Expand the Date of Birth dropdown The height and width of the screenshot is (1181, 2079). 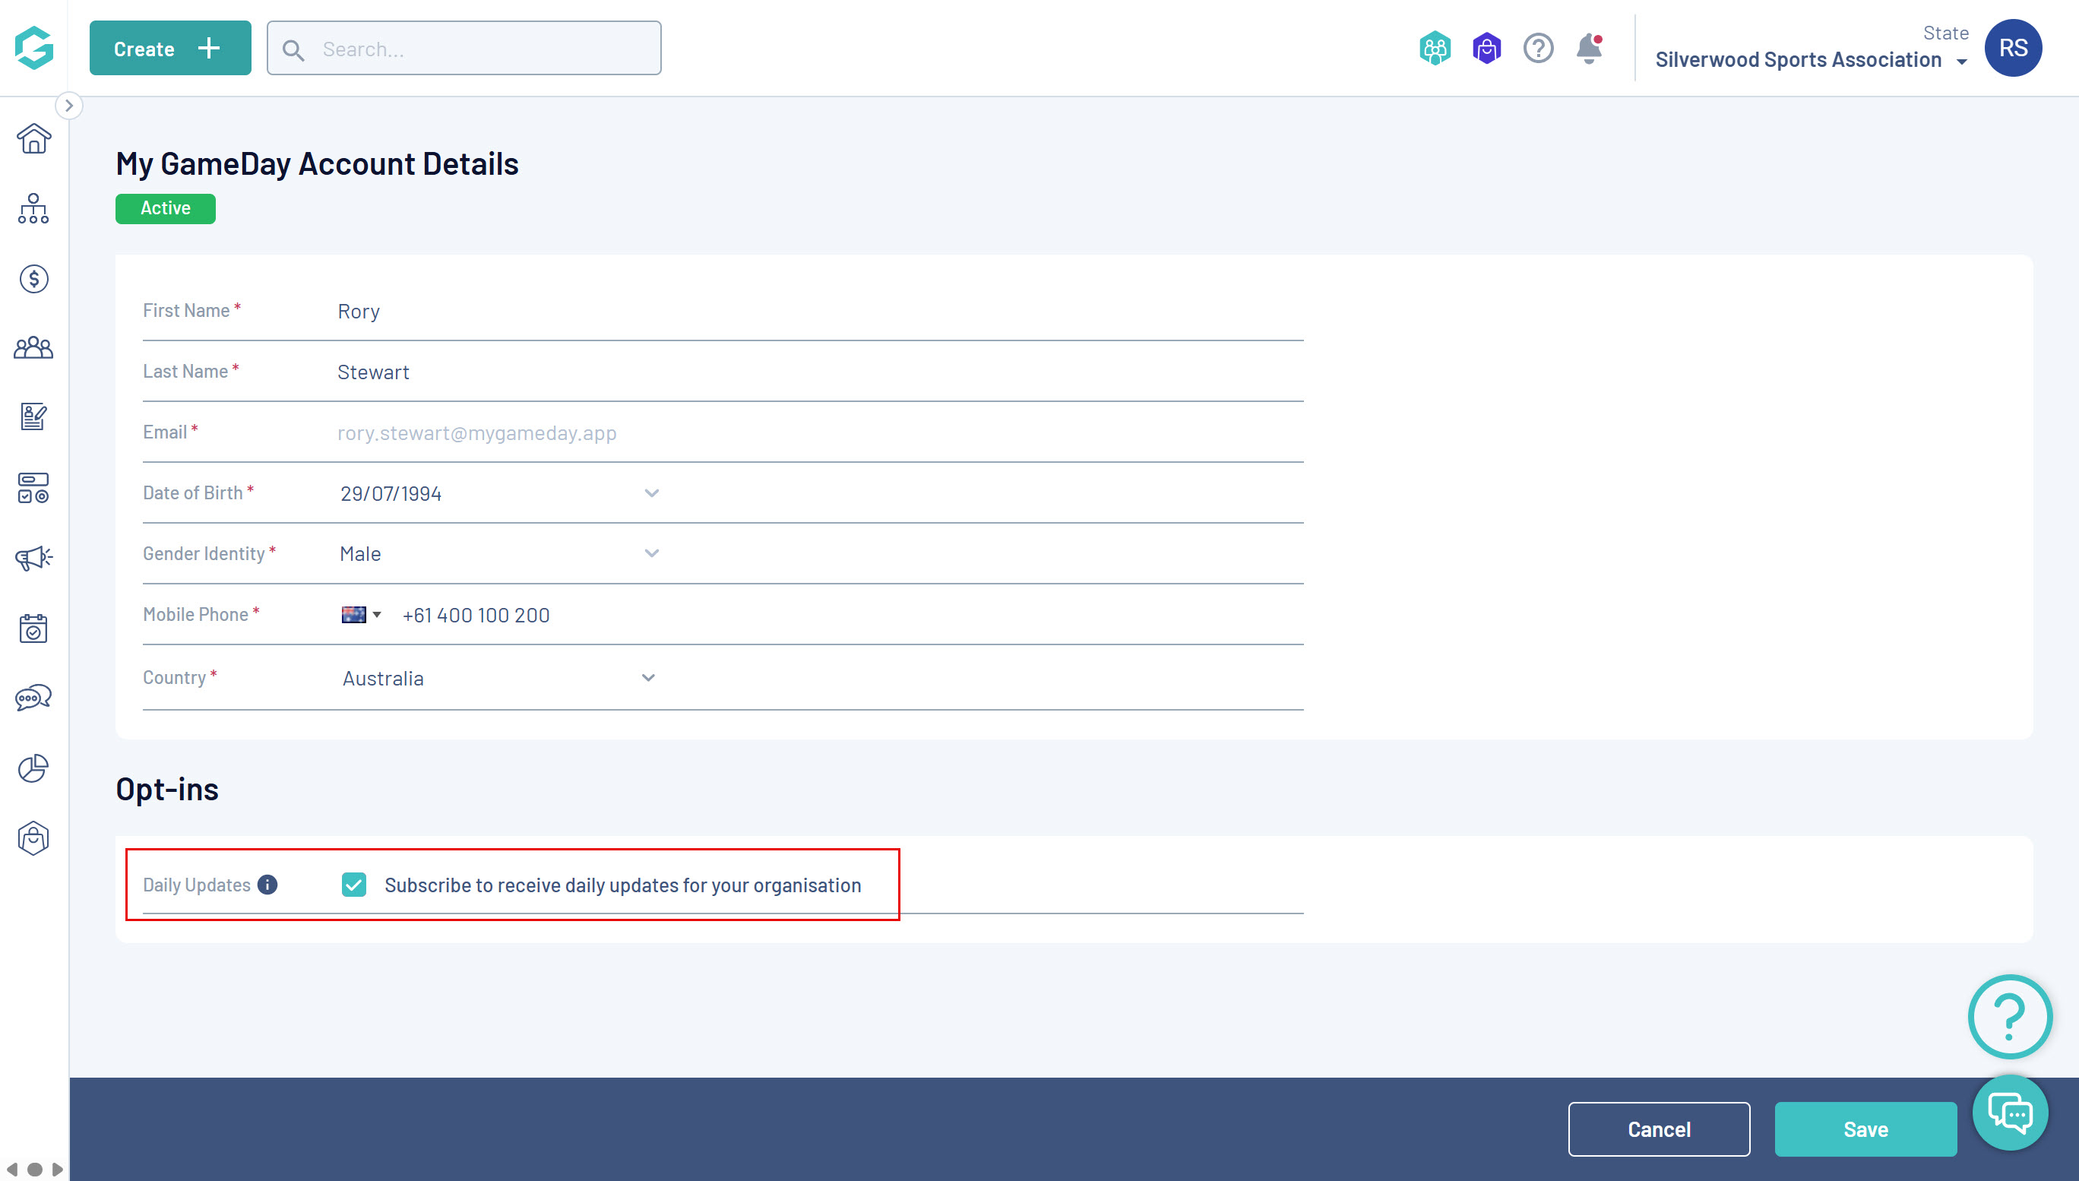click(x=651, y=493)
